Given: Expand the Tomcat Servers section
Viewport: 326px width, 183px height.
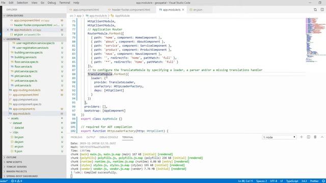Looking at the screenshot, I should pyautogui.click(x=35, y=167).
